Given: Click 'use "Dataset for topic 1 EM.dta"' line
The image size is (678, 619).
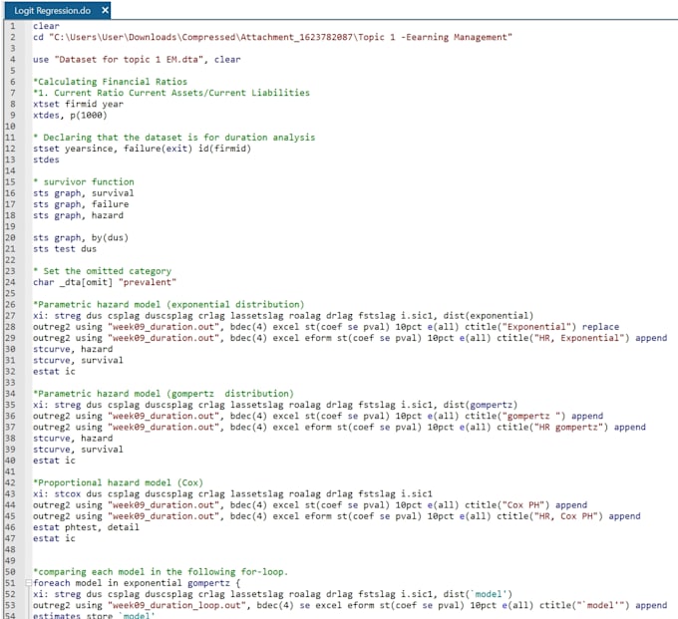Looking at the screenshot, I should click(x=137, y=59).
